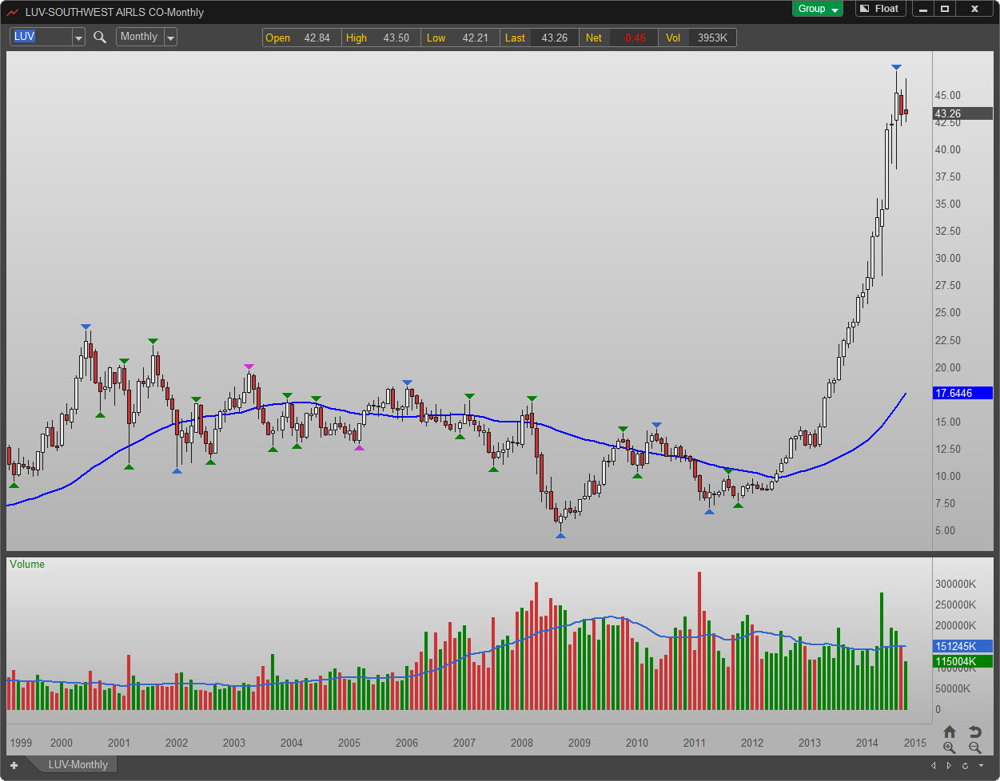The height and width of the screenshot is (781, 1000).
Task: Click the symbol search magnifier icon
Action: 100,37
